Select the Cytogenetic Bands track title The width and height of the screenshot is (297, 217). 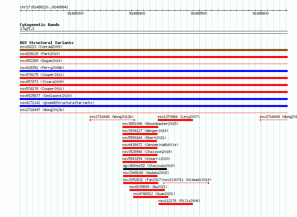[x=40, y=25]
